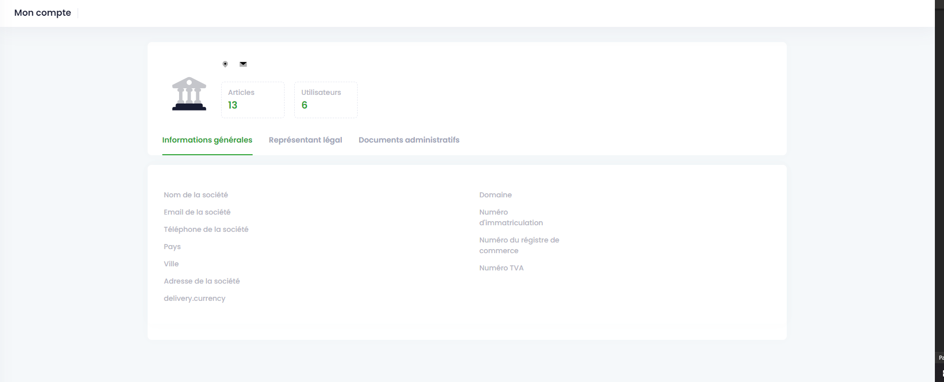
Task: Open the Documents administratifs tab
Action: [x=409, y=140]
